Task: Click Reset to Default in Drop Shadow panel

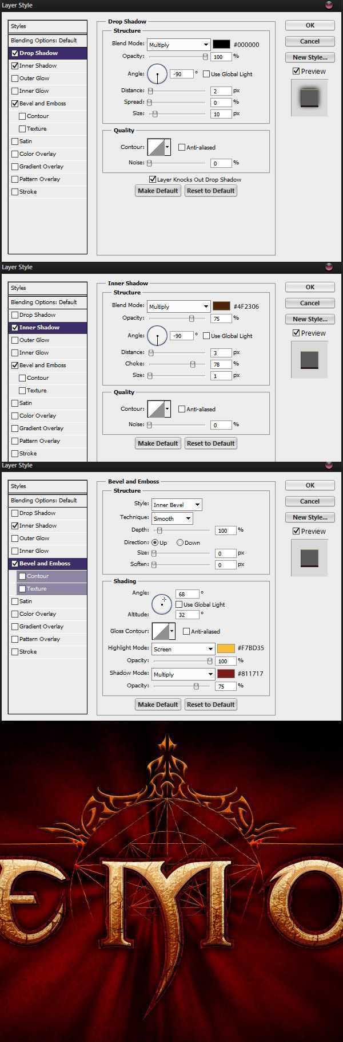Action: tap(210, 191)
